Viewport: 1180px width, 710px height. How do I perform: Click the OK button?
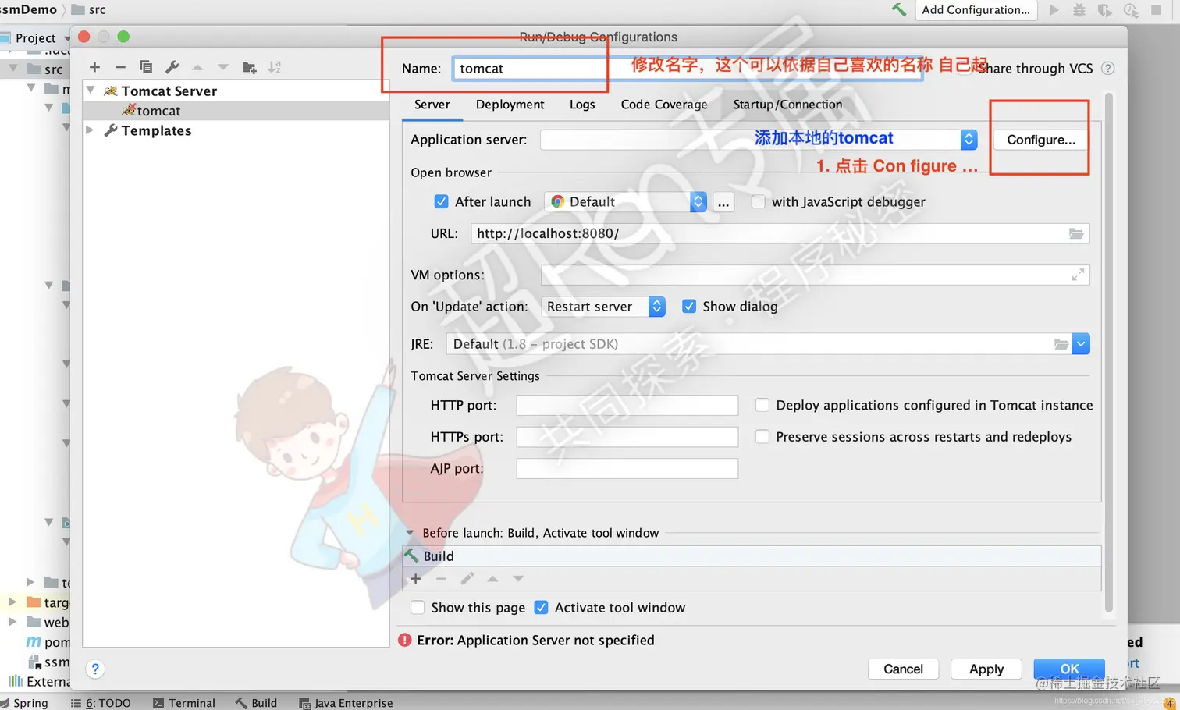pos(1069,669)
